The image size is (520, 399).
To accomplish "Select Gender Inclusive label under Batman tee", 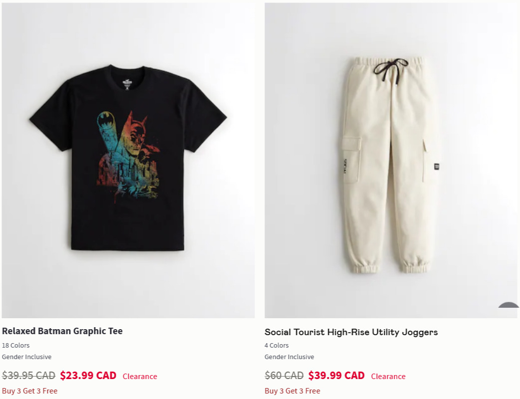I will (26, 357).
